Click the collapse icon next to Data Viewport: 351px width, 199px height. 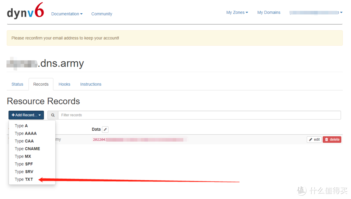pos(105,130)
